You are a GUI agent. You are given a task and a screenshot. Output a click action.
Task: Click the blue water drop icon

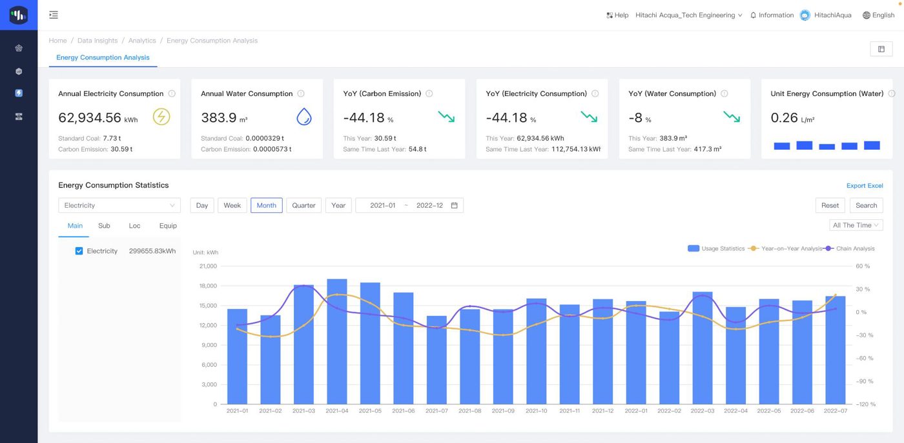click(303, 117)
